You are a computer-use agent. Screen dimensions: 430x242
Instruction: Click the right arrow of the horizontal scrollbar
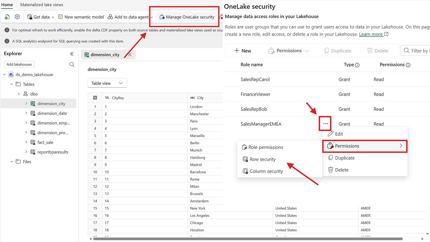coord(422,239)
